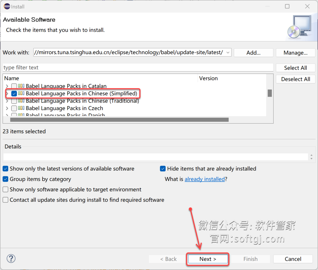Viewport: 318px width, 270px height.
Task: Click the Work with: label
Action: point(16,52)
